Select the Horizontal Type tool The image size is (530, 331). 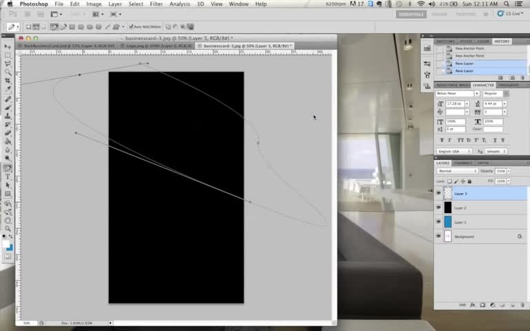(8, 177)
